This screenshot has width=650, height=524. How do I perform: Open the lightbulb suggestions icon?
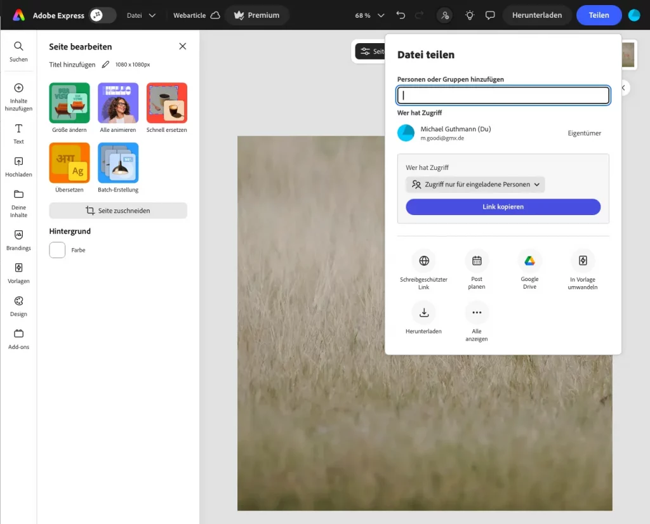pyautogui.click(x=469, y=15)
